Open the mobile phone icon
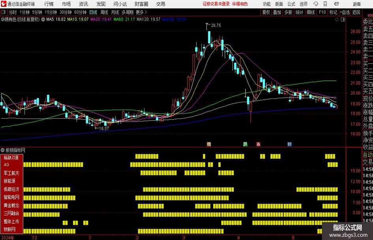The height and width of the screenshot is (240, 373). point(325,4)
